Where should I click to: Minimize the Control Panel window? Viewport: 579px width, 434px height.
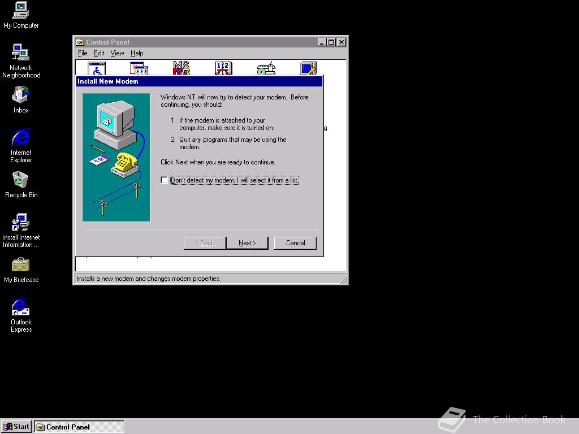(322, 42)
